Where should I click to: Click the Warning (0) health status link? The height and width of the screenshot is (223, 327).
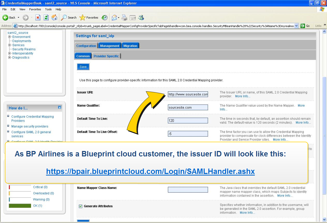coord(41,200)
